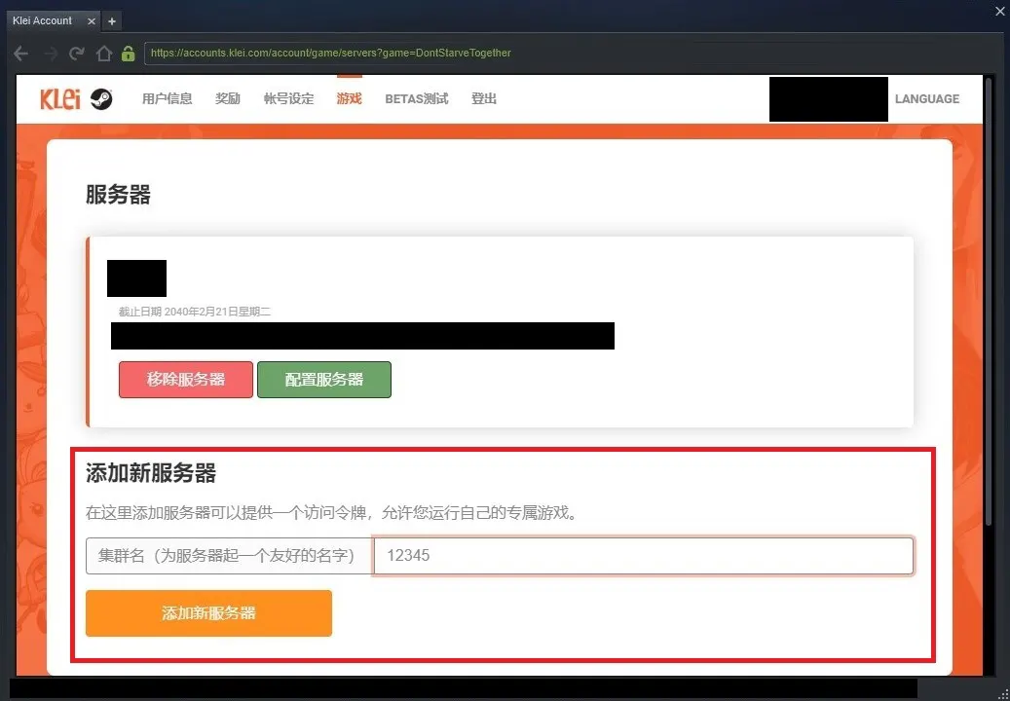Viewport: 1010px width, 701px height.
Task: Open a new tab with plus icon
Action: [x=112, y=20]
